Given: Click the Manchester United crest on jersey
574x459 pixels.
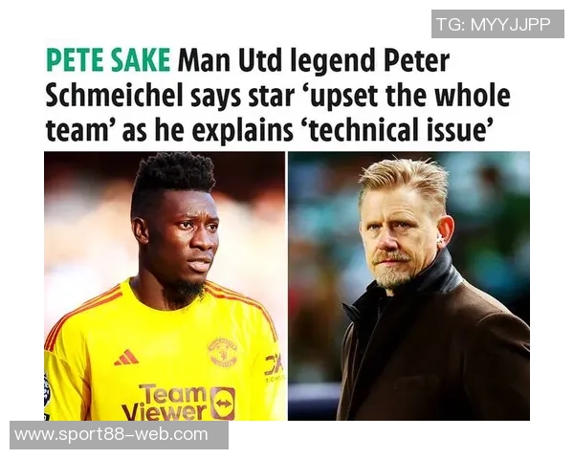Looking at the screenshot, I should [223, 353].
